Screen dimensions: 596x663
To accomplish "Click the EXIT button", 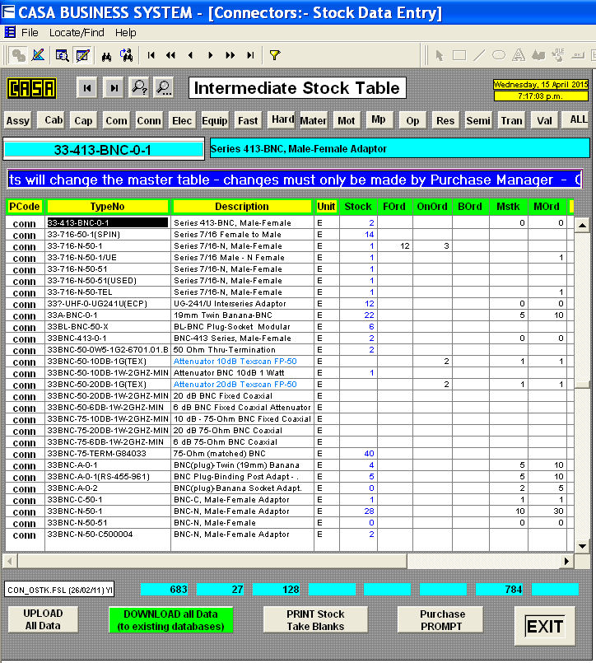I will pyautogui.click(x=544, y=627).
